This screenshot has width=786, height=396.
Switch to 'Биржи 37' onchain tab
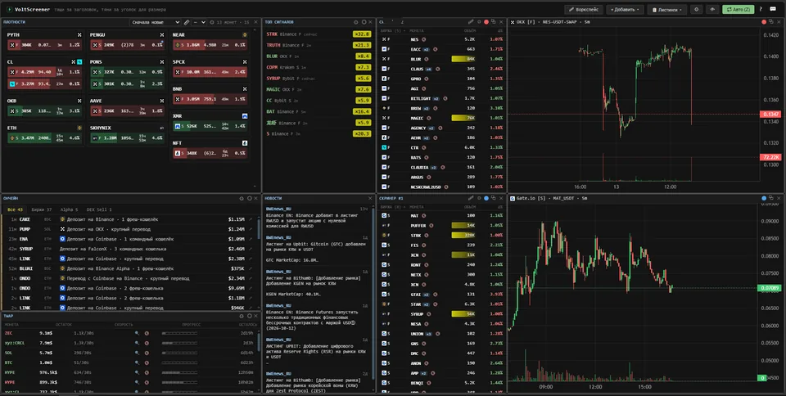[x=42, y=209]
